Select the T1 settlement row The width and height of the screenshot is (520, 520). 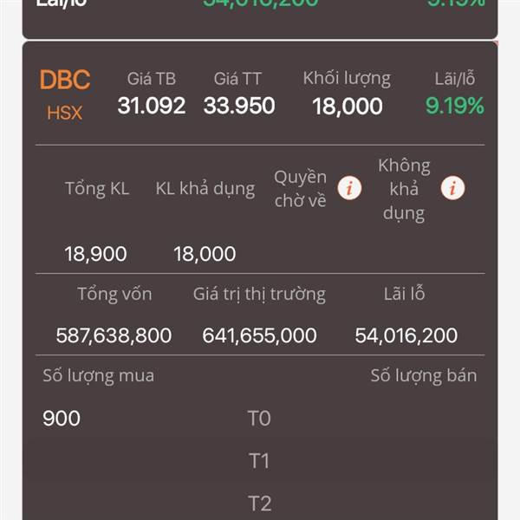tap(260, 461)
